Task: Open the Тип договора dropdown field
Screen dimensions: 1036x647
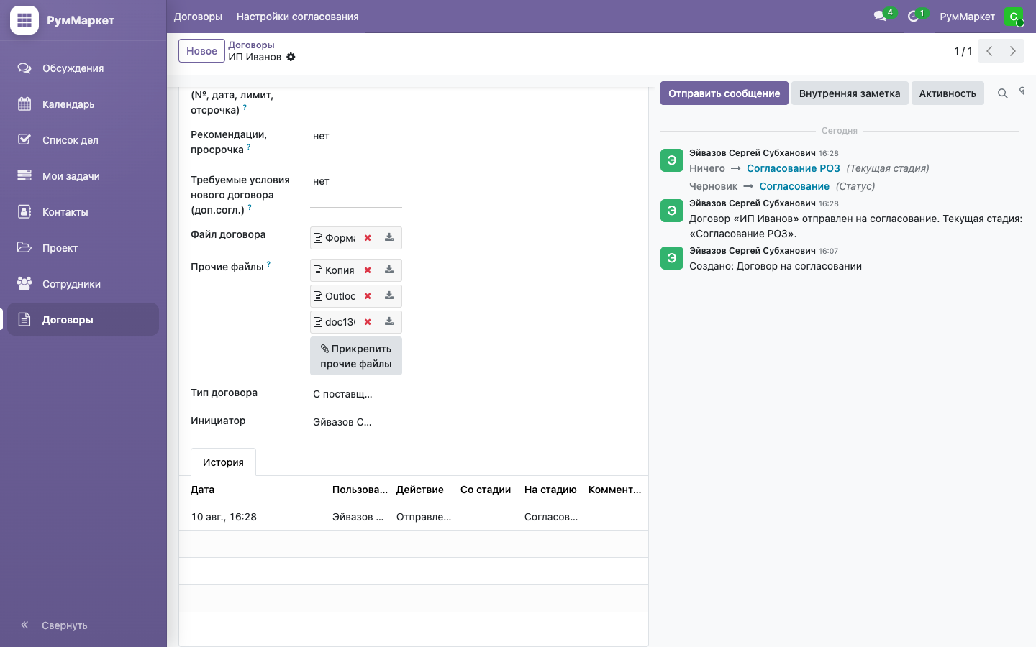Action: pyautogui.click(x=356, y=394)
